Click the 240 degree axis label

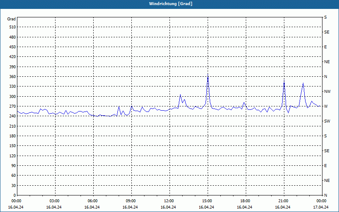click(x=12, y=116)
